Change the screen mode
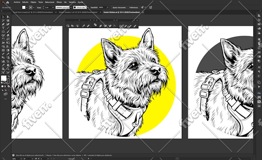 (x=5, y=94)
